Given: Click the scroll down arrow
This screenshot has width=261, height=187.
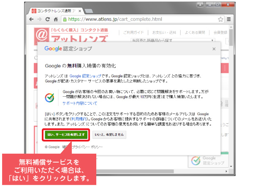Looking at the screenshot, I should [231, 166].
